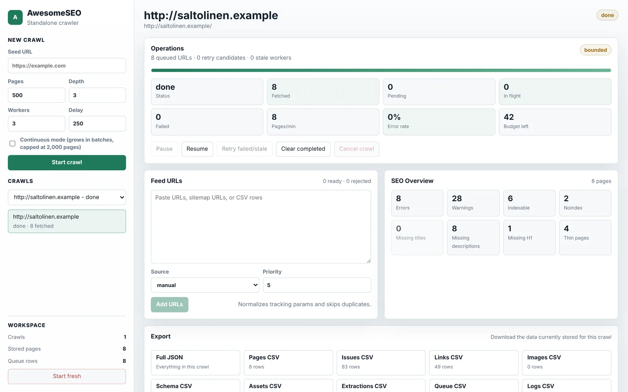The width and height of the screenshot is (628, 392).
Task: Click the Thin pages stat card
Action: click(x=585, y=238)
